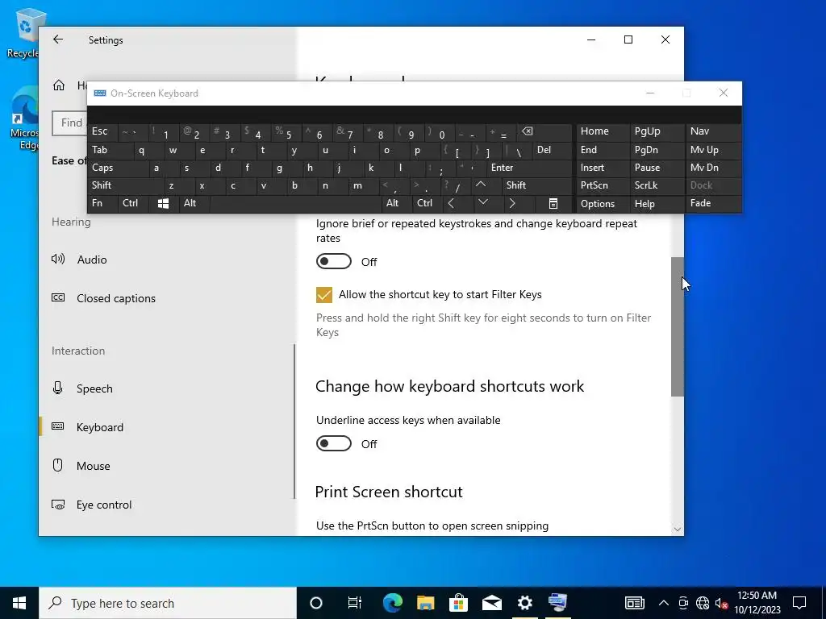Hit Backspace key on On-Screen Keyboard
826x619 pixels.
(544, 132)
